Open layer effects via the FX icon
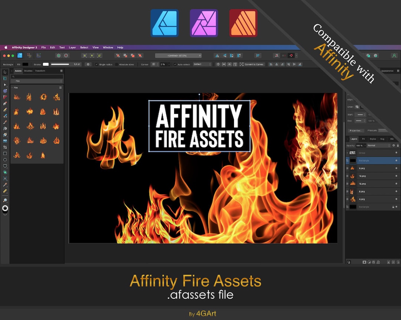The height and width of the screenshot is (320, 401). pos(363,139)
